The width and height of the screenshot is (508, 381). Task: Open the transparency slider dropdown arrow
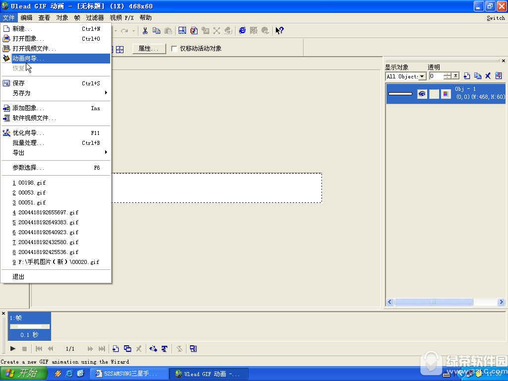pyautogui.click(x=456, y=76)
